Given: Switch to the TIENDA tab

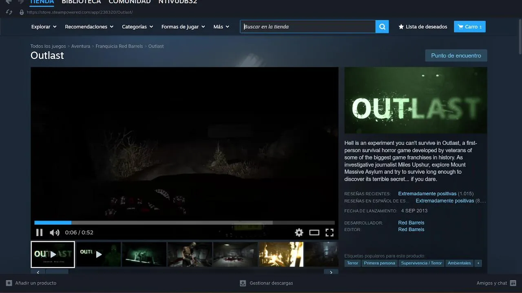Looking at the screenshot, I should (42, 2).
